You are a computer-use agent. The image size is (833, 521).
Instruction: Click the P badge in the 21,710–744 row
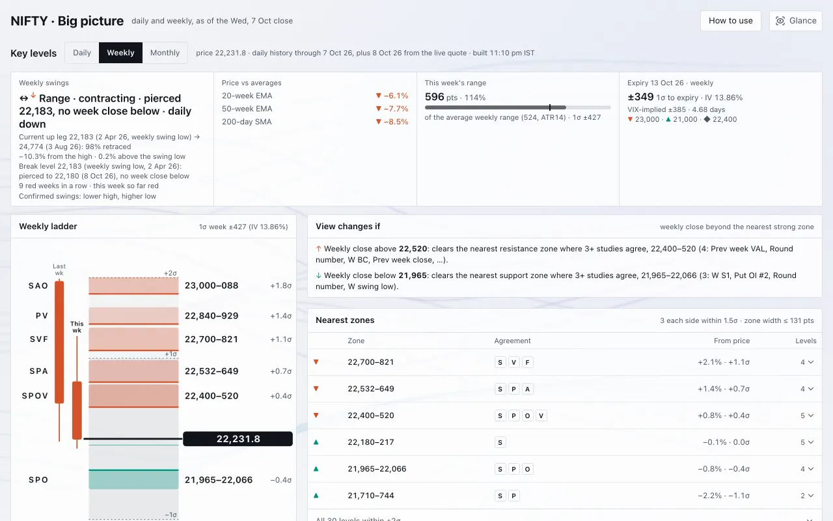click(514, 496)
